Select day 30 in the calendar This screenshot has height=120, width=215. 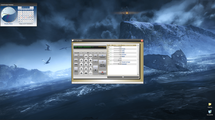coord(19,21)
